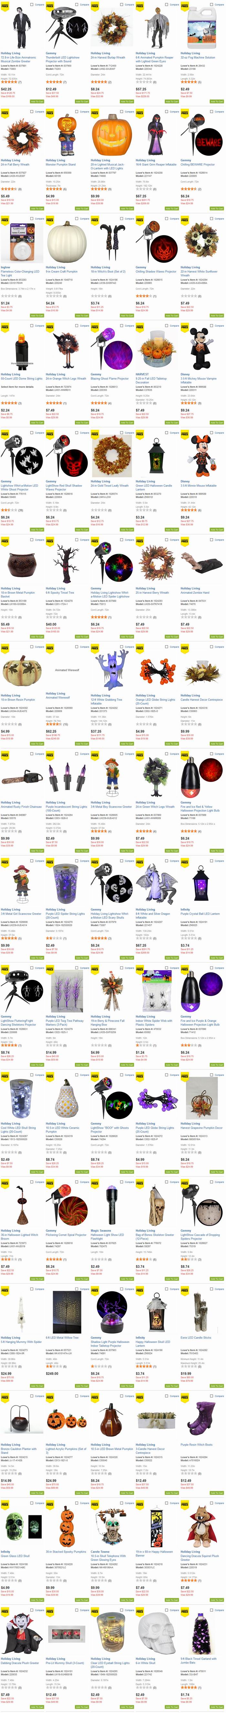Select Compare checkbox for Harvest Burlap Wreath
Viewport: 226px width, 1713px height.
(x=123, y=5)
